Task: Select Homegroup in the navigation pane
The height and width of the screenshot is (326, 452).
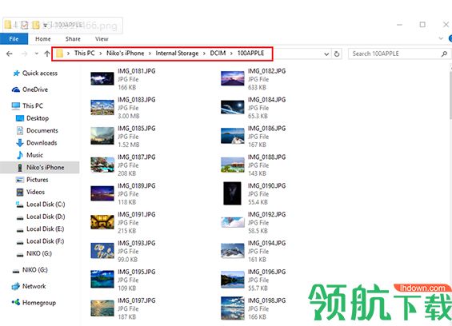Action: [x=34, y=303]
